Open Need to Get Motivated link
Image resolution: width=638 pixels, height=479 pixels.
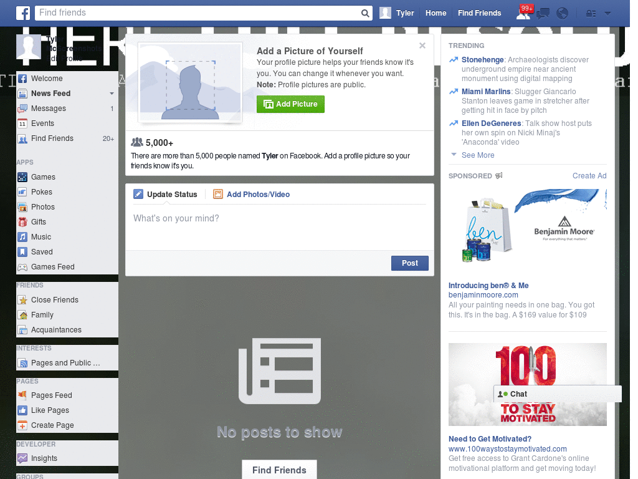point(490,439)
